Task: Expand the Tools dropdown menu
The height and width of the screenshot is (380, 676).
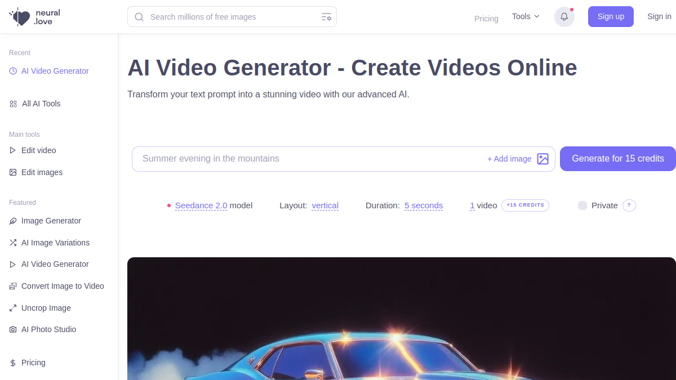Action: [x=526, y=16]
